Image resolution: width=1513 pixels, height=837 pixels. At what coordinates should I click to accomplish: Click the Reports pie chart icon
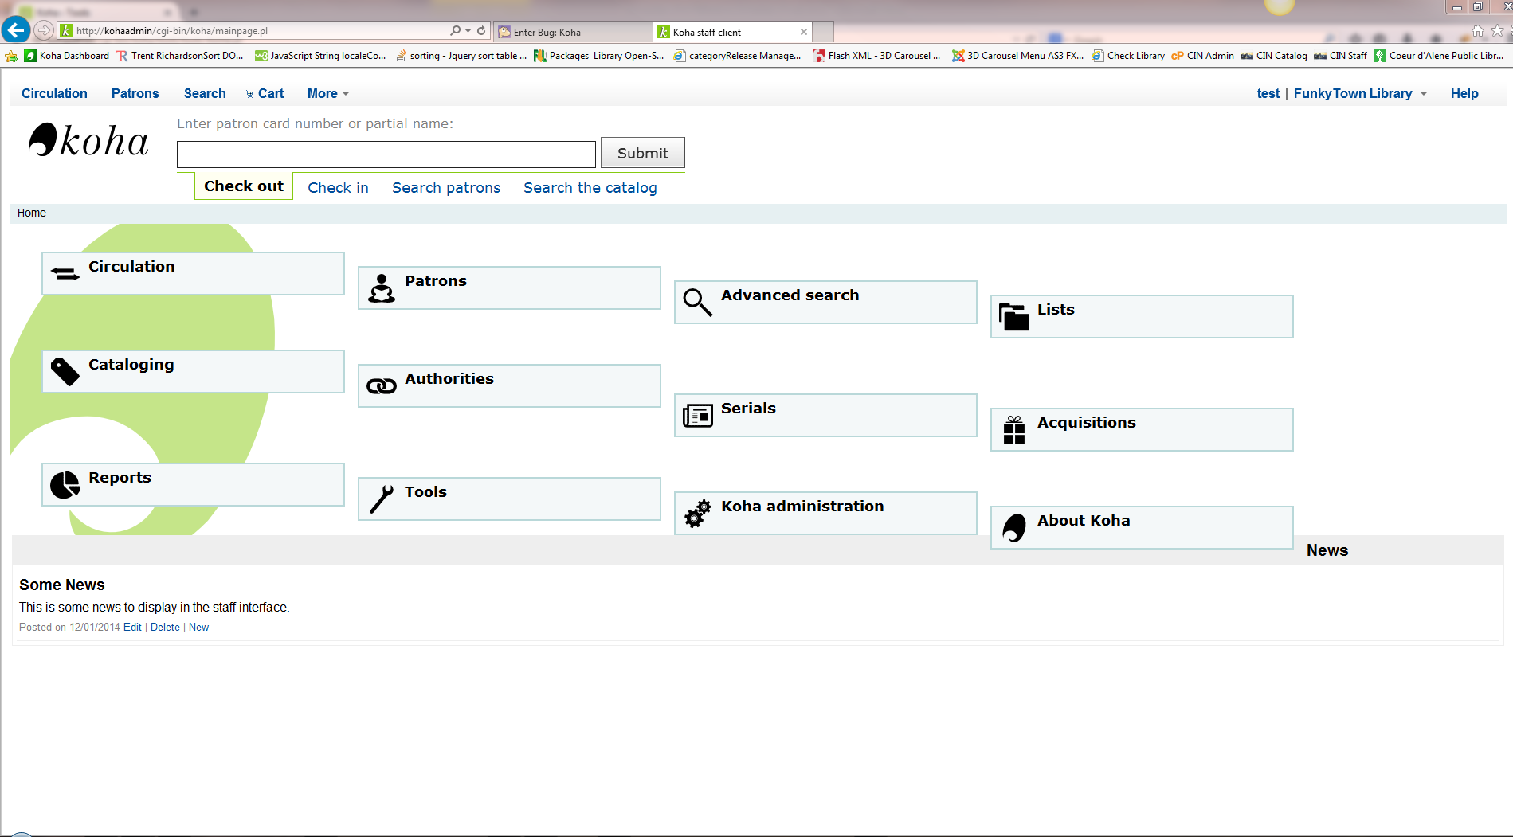(x=65, y=485)
